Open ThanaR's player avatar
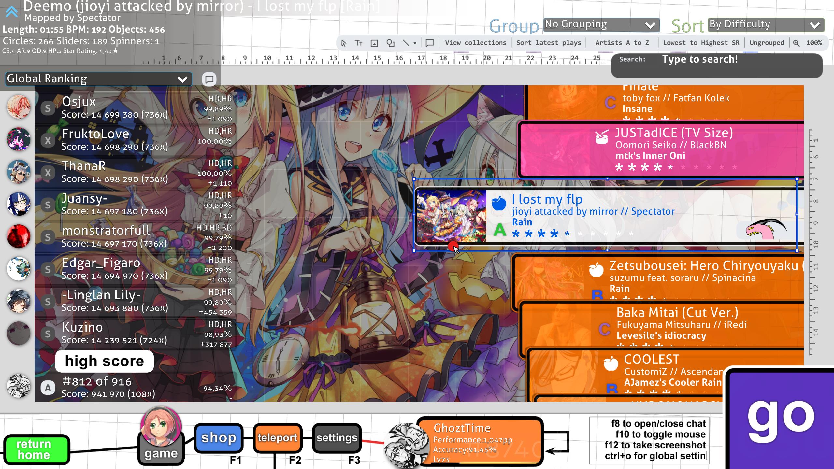The height and width of the screenshot is (469, 834). [19, 171]
